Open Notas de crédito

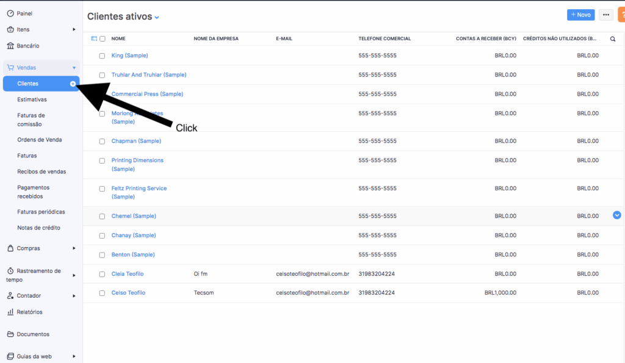pyautogui.click(x=38, y=228)
